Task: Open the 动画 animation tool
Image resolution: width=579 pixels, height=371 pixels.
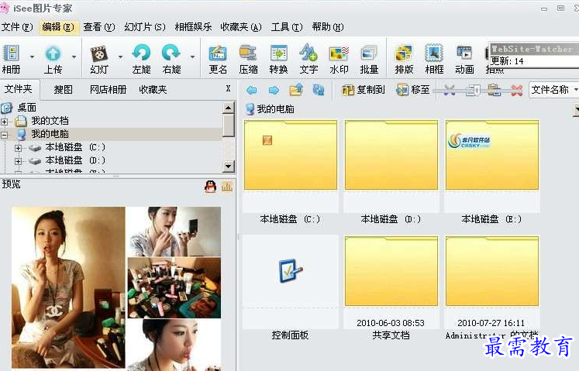Action: (464, 59)
